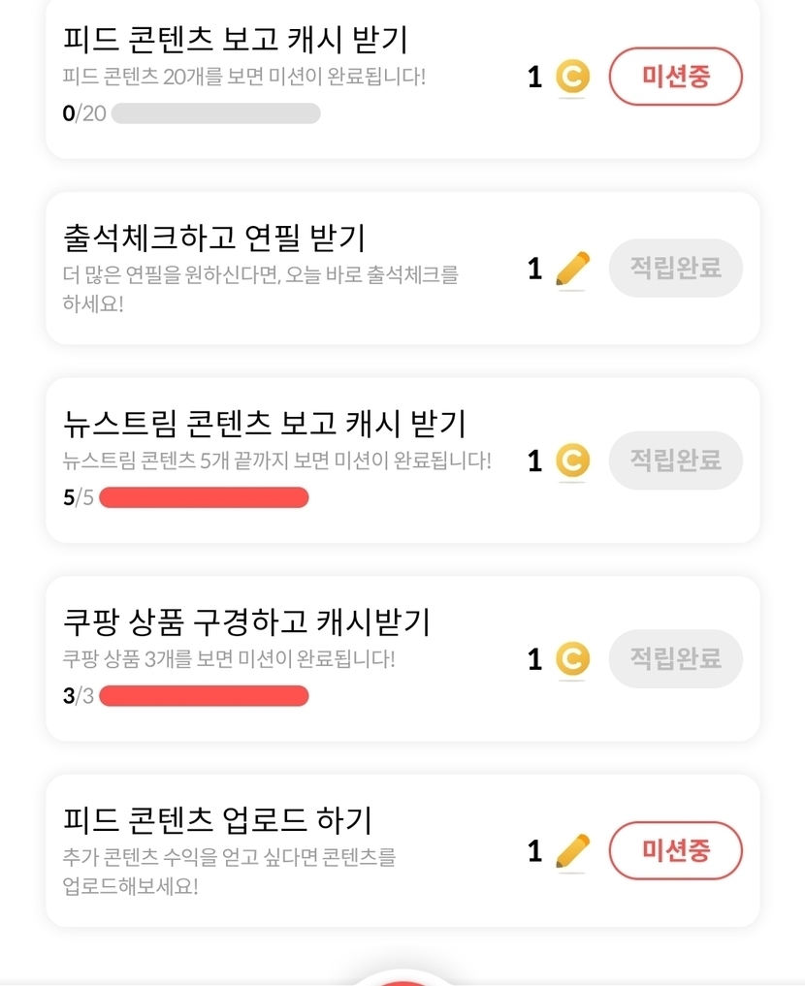Tap 적립완료 button for 출석체크하고 연필 받기
This screenshot has width=805, height=986.
pos(675,268)
